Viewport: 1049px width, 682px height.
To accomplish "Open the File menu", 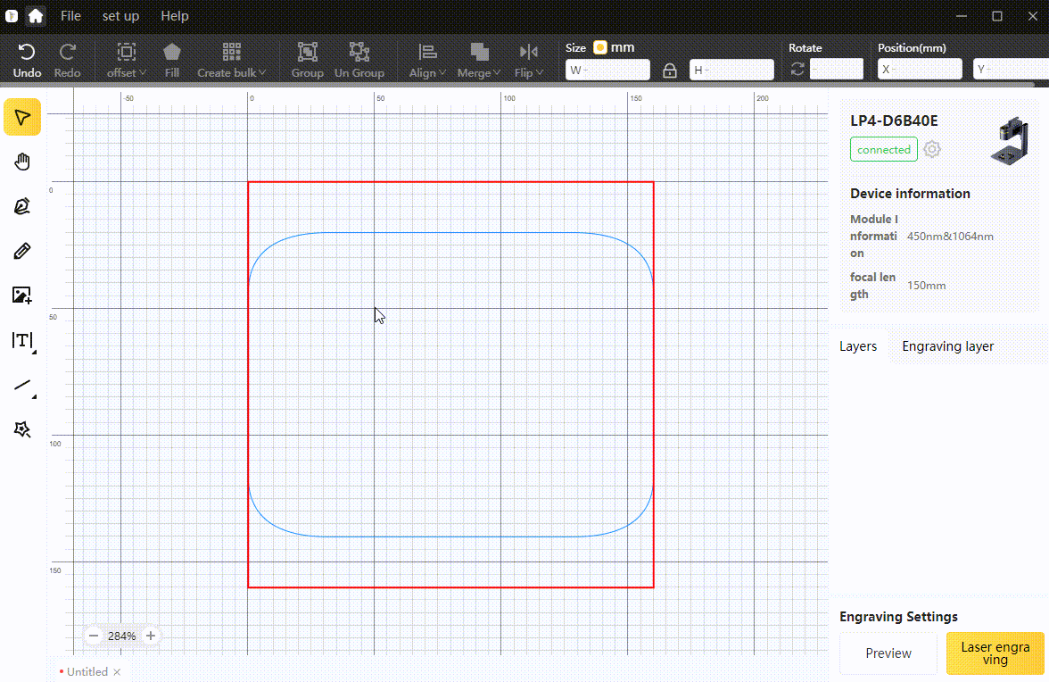I will (70, 16).
